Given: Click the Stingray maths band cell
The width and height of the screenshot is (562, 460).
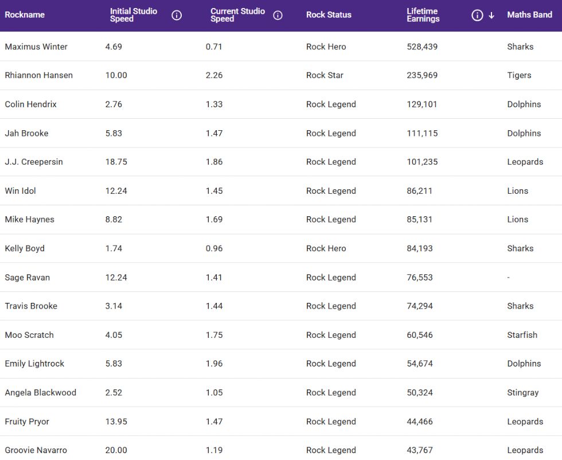Looking at the screenshot, I should (522, 393).
